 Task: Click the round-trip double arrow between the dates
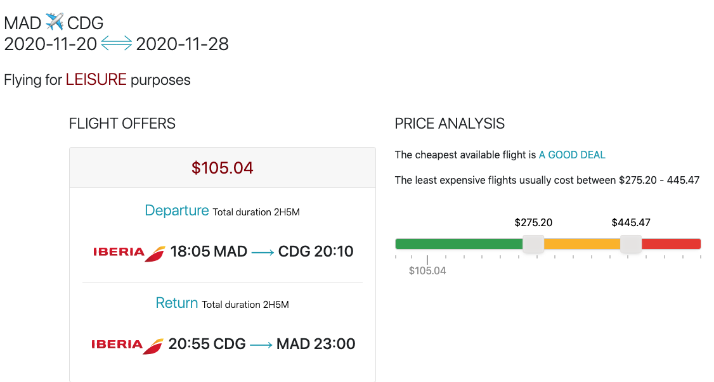117,44
